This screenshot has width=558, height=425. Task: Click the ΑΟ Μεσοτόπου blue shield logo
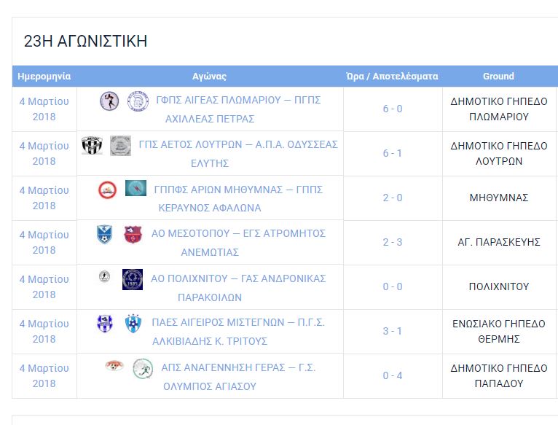tap(105, 235)
